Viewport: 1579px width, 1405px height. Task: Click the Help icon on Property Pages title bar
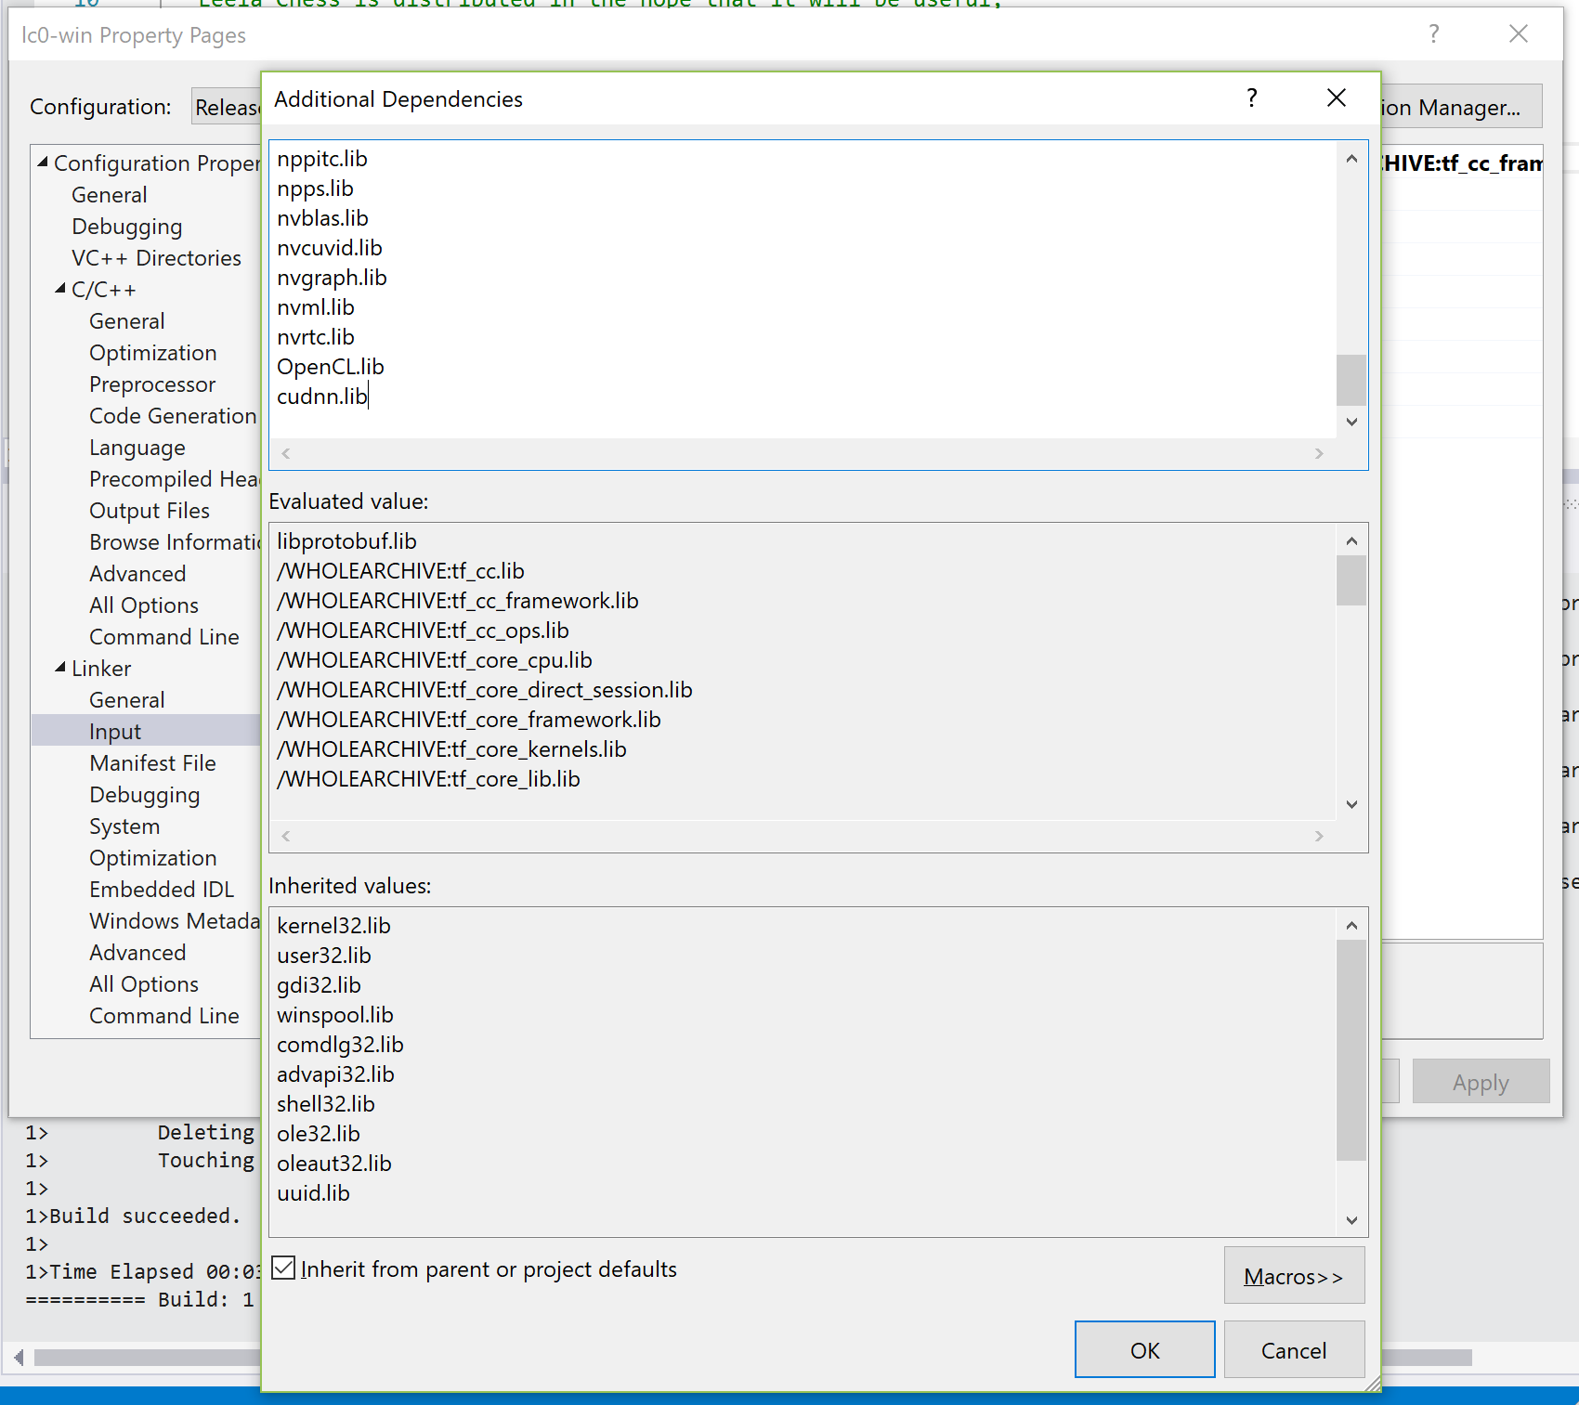pos(1434,33)
